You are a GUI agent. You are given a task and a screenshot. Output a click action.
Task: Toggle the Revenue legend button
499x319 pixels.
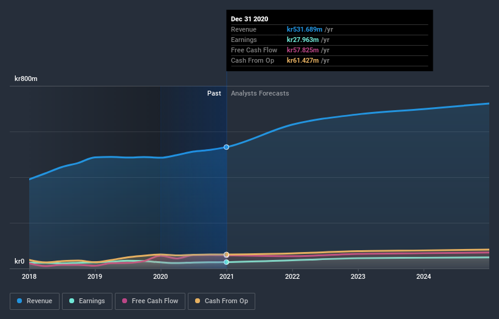pyautogui.click(x=35, y=301)
